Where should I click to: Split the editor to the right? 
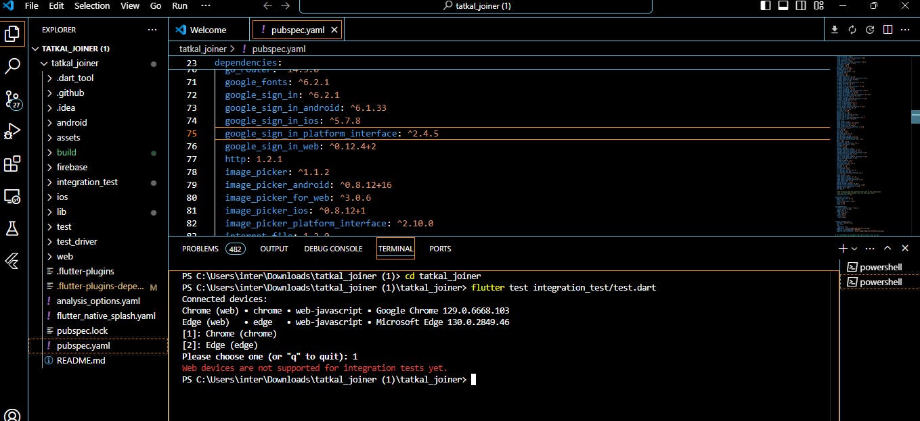888,30
